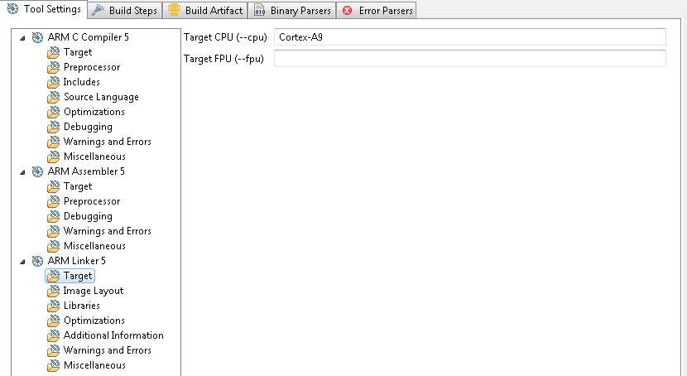Image resolution: width=687 pixels, height=376 pixels.
Task: Click the Debugging icon under ARM Assembler 5
Action: [x=54, y=216]
